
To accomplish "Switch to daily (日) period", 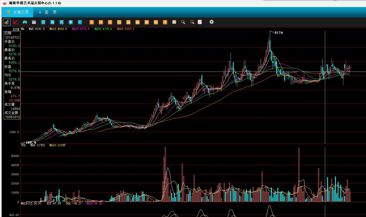I will pos(43,22).
